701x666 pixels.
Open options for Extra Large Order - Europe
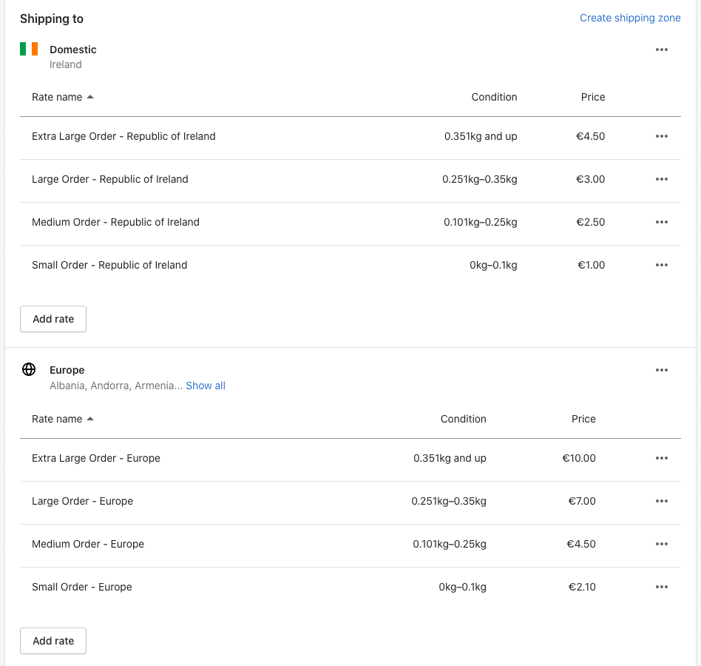pos(662,458)
